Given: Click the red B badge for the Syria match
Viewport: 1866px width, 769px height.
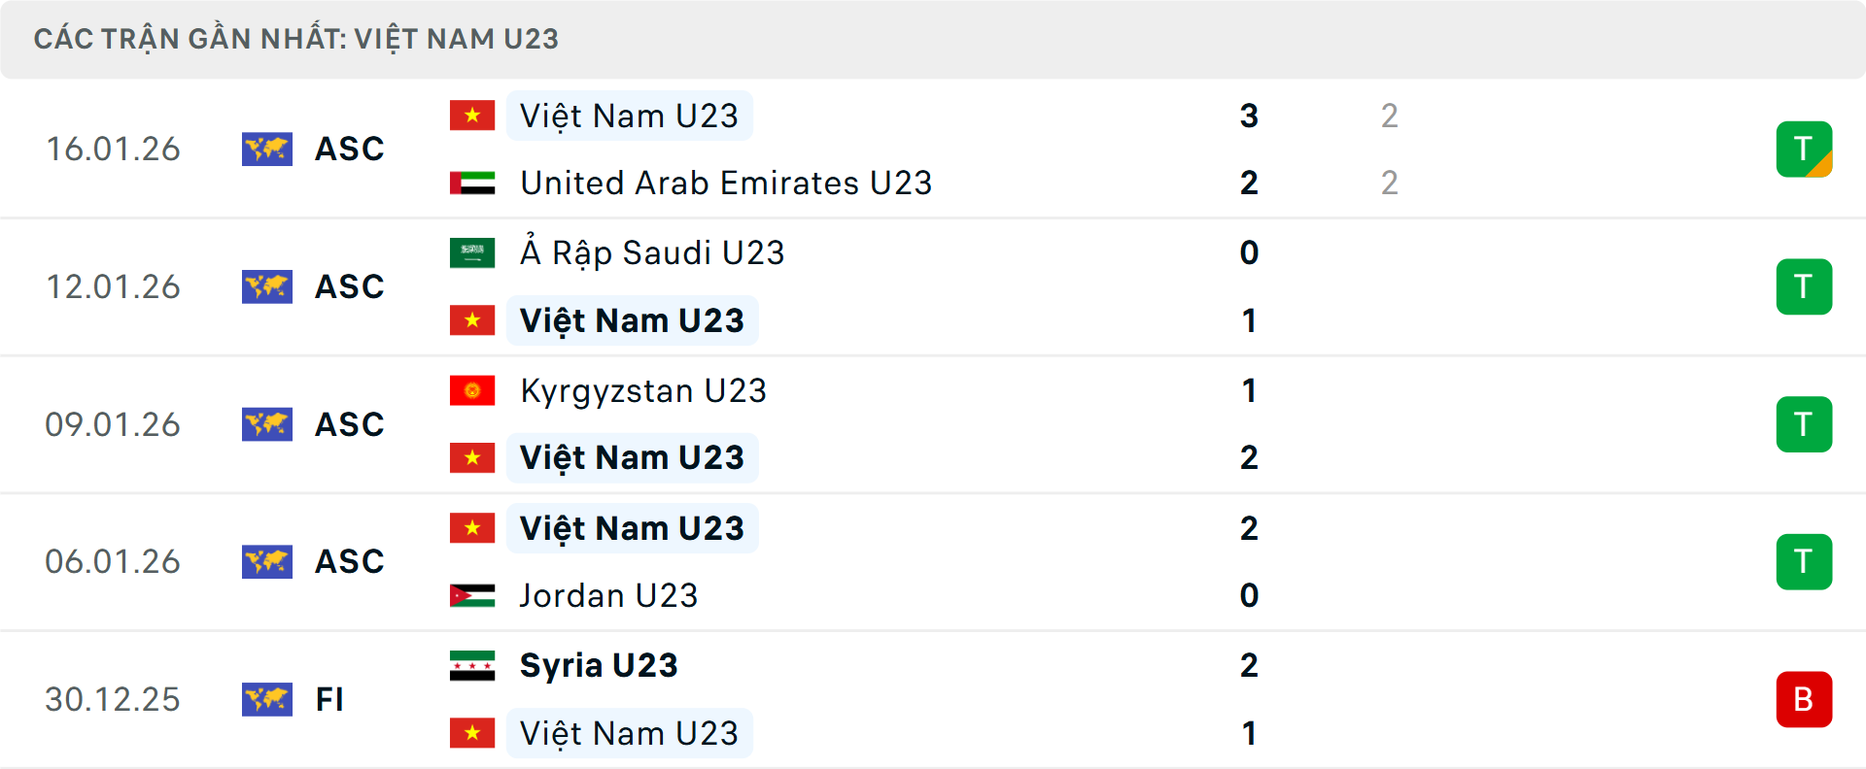Looking at the screenshot, I should 1804,699.
